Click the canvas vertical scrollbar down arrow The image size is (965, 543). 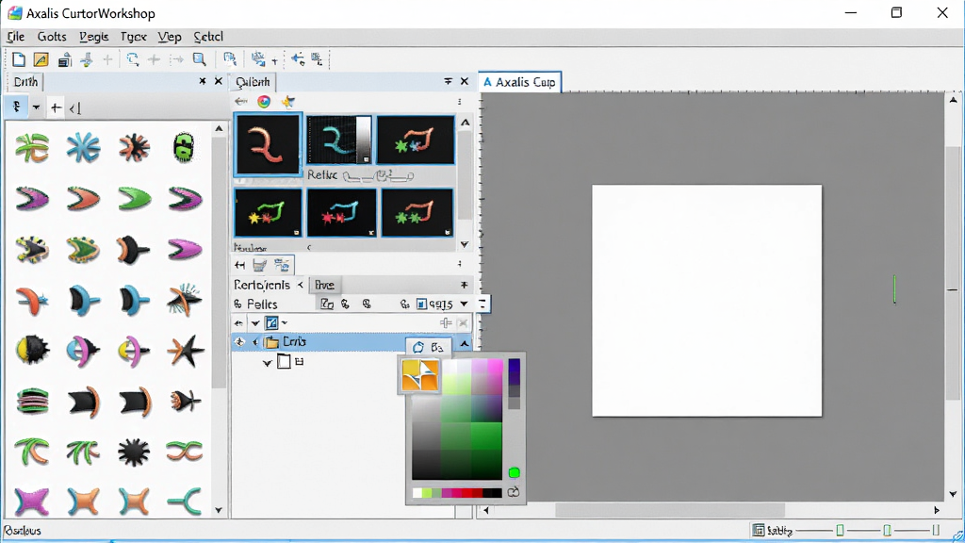coord(953,494)
